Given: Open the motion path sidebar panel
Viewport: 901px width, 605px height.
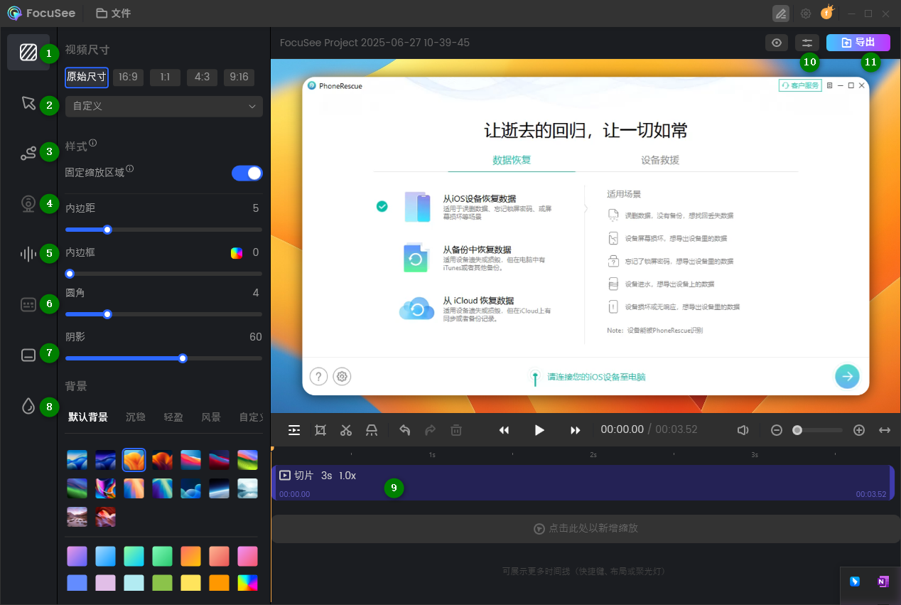Looking at the screenshot, I should [28, 153].
